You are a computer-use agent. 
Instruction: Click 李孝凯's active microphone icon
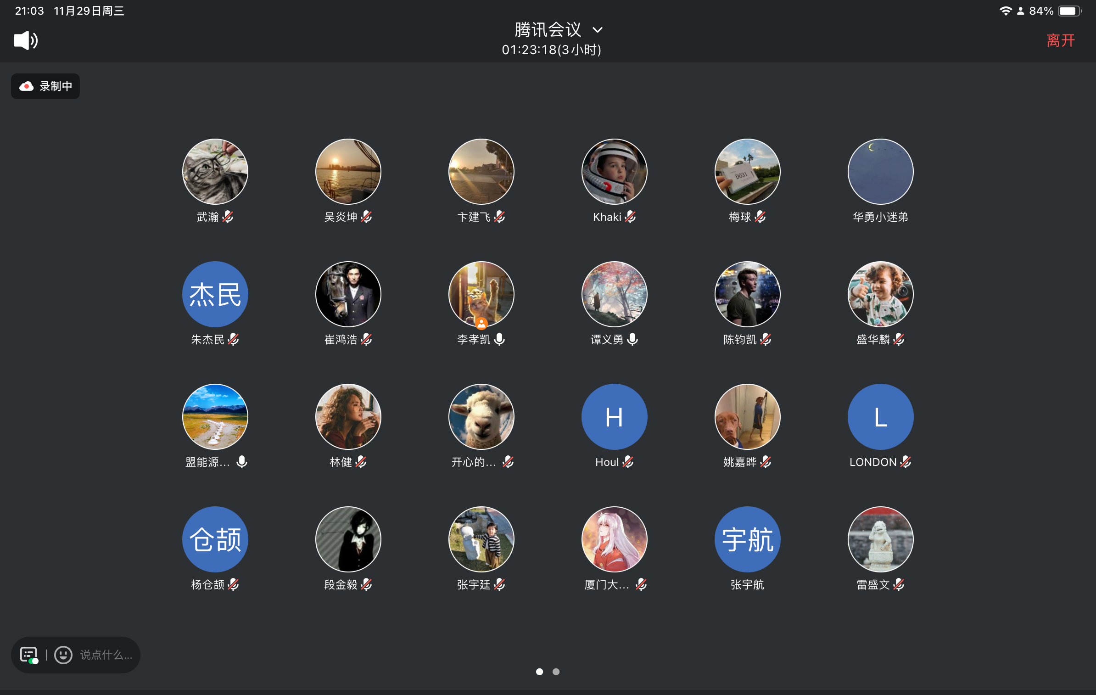pyautogui.click(x=500, y=339)
